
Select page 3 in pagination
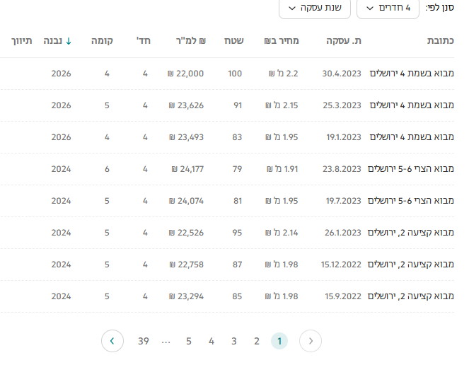[234, 341]
